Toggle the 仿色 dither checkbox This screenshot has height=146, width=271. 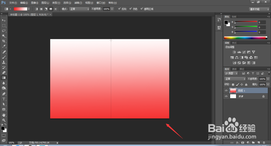coord(131,9)
